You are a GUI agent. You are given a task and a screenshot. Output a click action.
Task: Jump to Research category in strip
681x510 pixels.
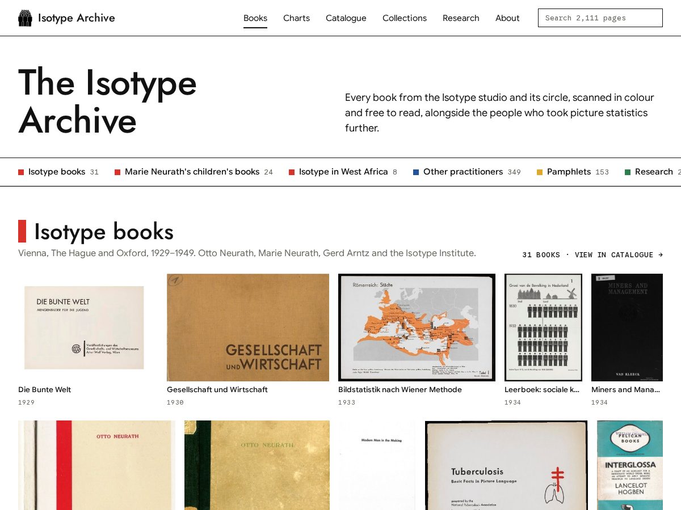click(x=653, y=172)
